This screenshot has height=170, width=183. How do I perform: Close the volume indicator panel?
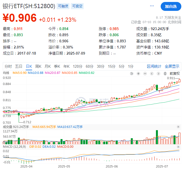(178, 127)
